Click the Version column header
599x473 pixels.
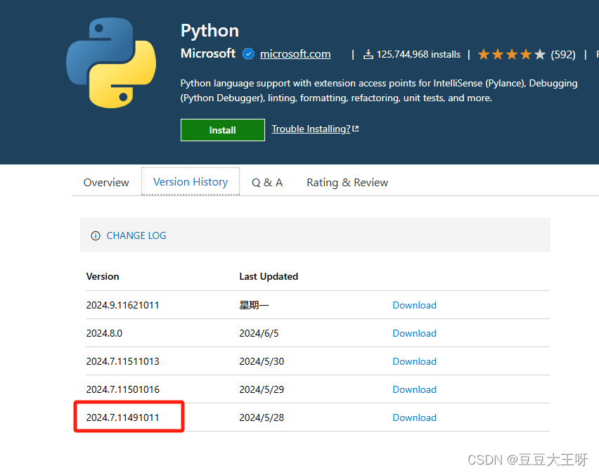[x=103, y=276]
